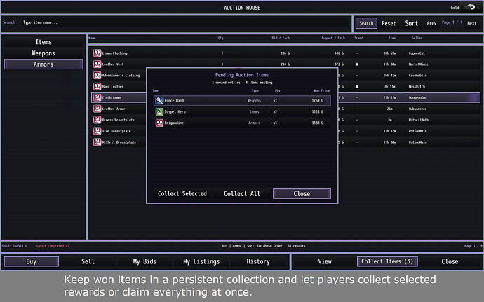Click the Bronze Breastplate armor icon
This screenshot has height=302, width=484.
point(98,120)
